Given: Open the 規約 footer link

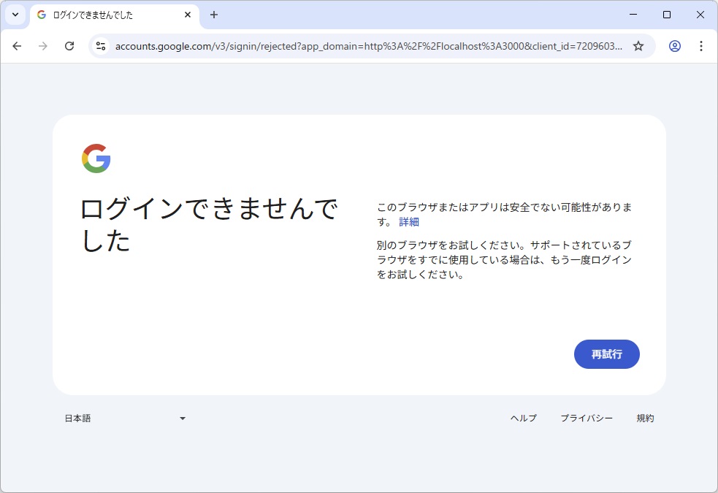Looking at the screenshot, I should pyautogui.click(x=645, y=419).
